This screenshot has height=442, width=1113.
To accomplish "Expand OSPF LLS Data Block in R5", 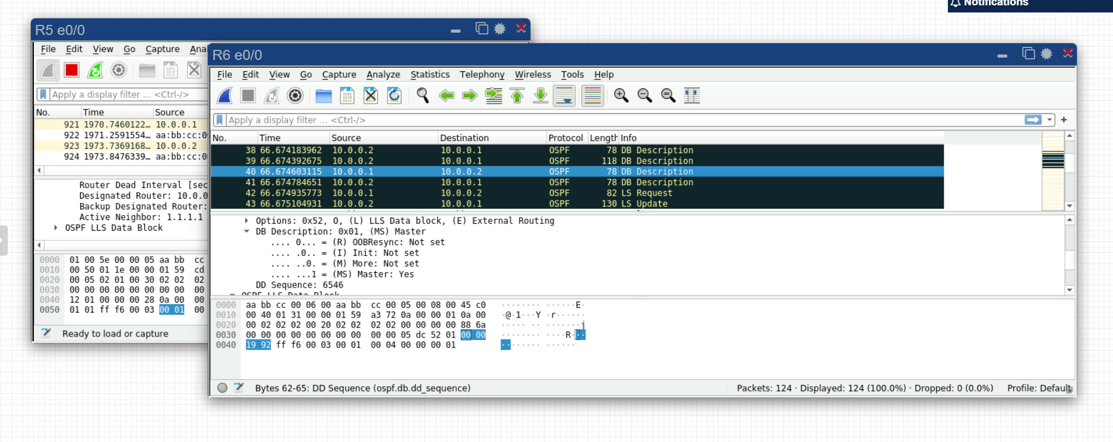I will (56, 228).
